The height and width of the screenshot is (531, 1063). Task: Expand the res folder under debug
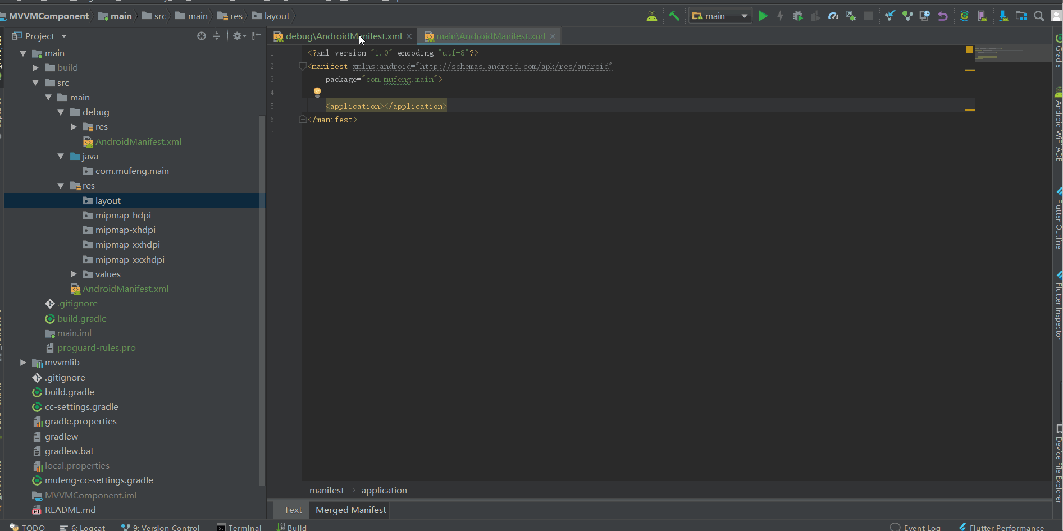click(x=74, y=127)
